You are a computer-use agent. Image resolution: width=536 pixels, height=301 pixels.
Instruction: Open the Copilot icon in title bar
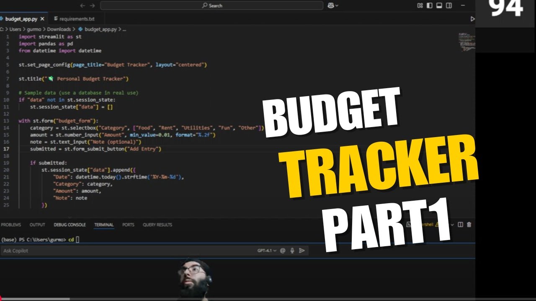[331, 5]
